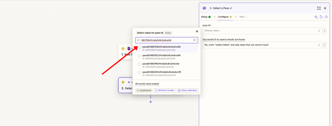Clear the search text with the X icon
The height and width of the screenshot is (126, 332).
[x=194, y=40]
